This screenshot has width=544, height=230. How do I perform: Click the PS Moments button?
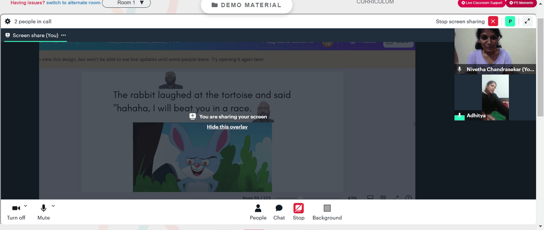[522, 3]
